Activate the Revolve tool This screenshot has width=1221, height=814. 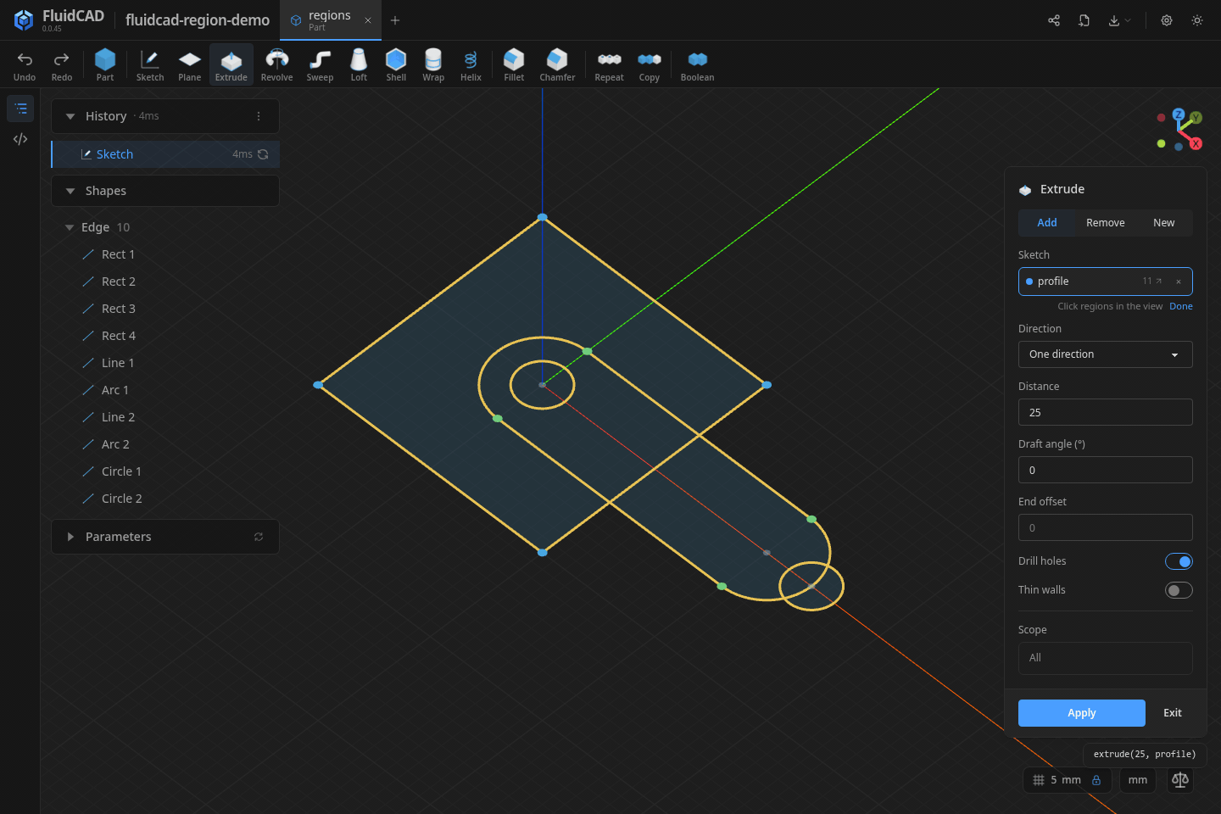[x=276, y=64]
